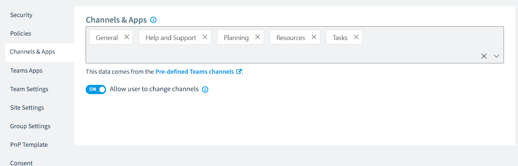518x166 pixels.
Task: Remove the General channel tag
Action: tap(127, 37)
